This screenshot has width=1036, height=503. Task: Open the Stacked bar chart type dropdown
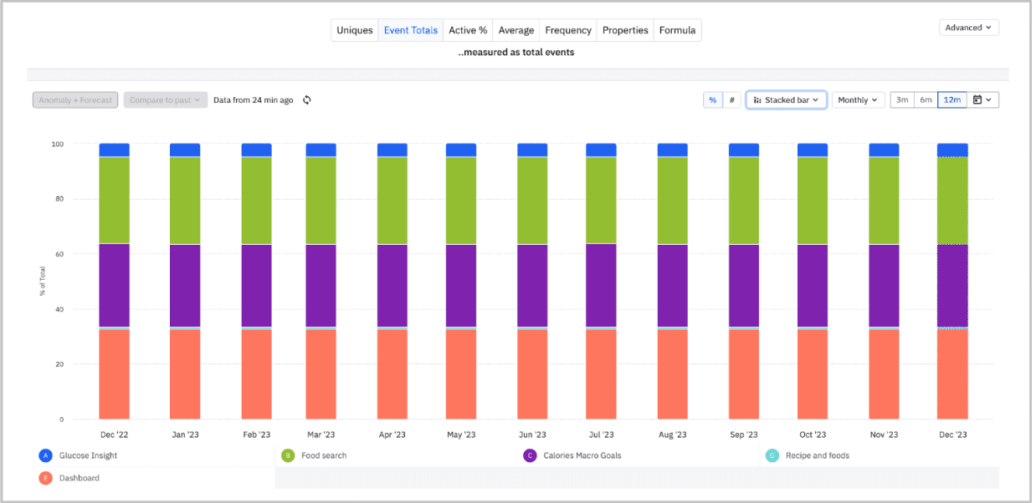[787, 99]
